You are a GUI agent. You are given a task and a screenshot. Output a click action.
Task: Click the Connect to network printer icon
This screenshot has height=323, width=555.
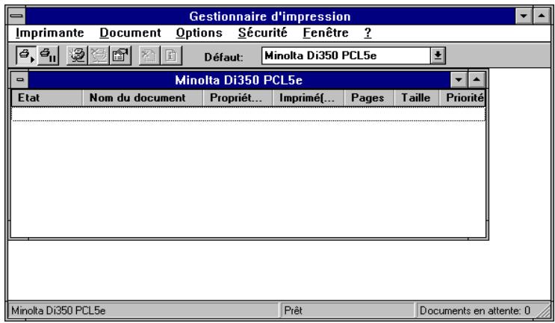coord(77,55)
